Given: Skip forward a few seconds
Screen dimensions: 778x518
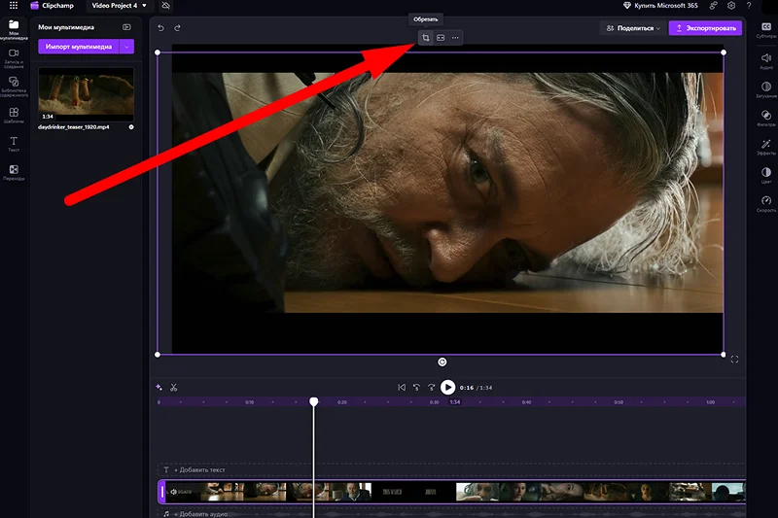Looking at the screenshot, I should click(x=431, y=387).
